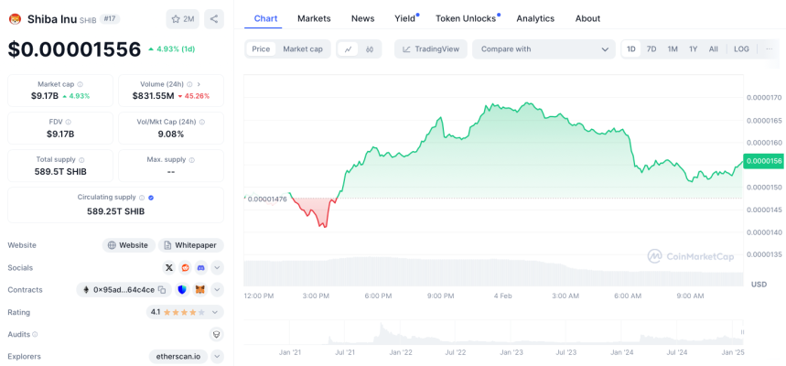This screenshot has width=786, height=366.
Task: Switch to line chart icon
Action: click(x=349, y=49)
